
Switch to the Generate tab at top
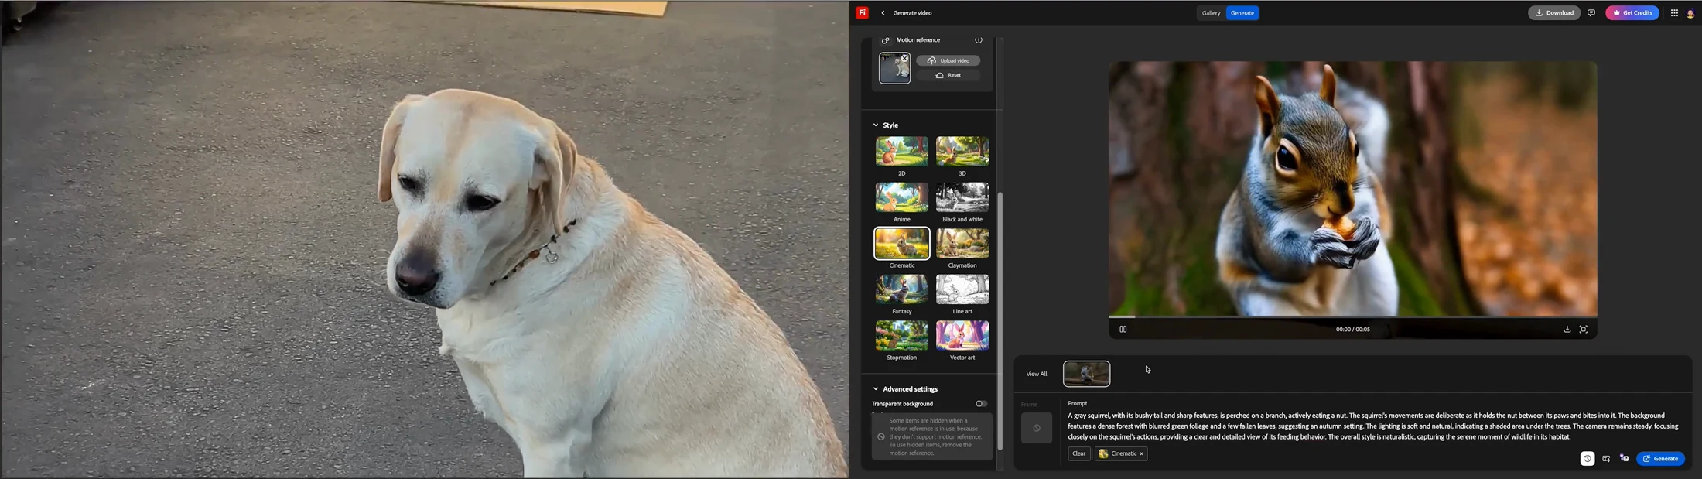pos(1242,13)
